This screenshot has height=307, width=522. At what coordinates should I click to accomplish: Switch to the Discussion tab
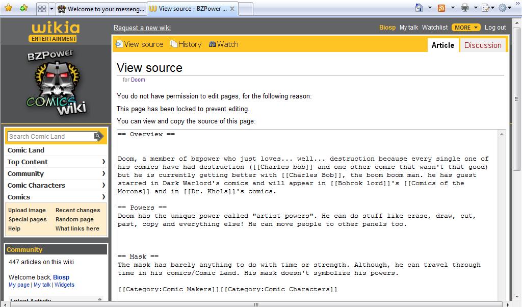coord(482,45)
